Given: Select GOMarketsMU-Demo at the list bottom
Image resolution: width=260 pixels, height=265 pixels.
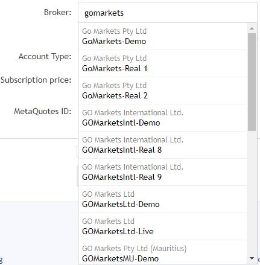Looking at the screenshot, I should (162, 252).
